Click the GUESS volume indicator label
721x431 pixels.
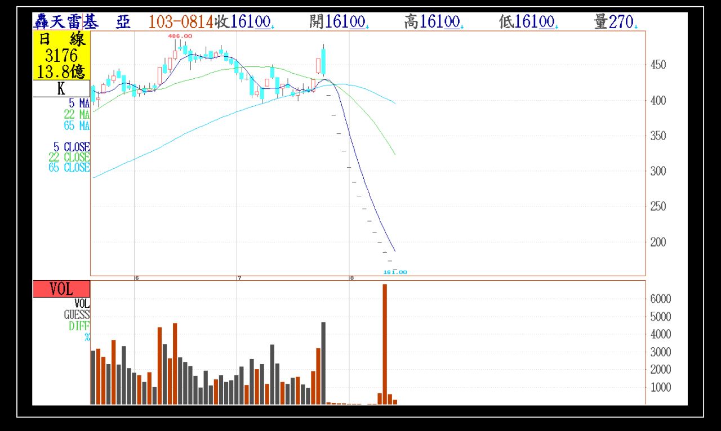point(77,315)
